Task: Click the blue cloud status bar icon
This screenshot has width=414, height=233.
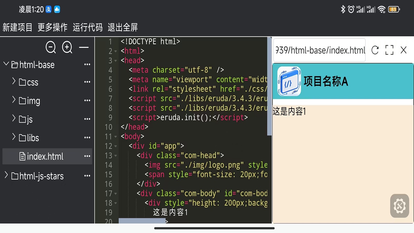Action: tap(57, 9)
